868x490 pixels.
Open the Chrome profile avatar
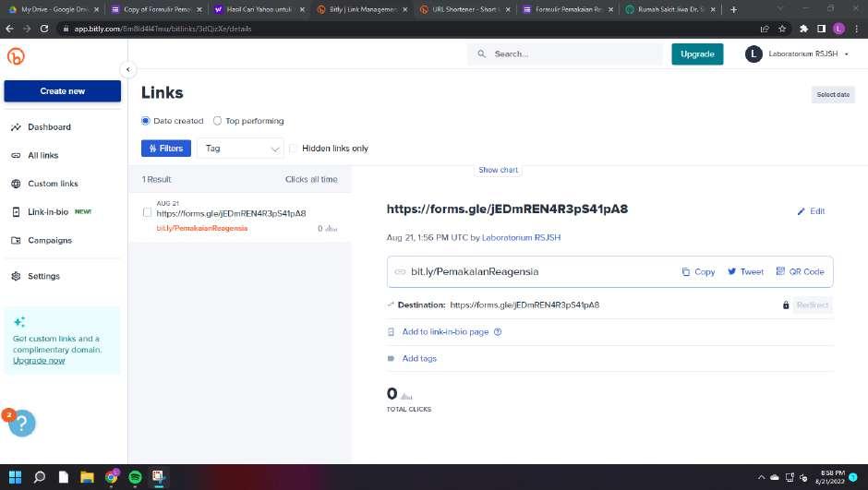[838, 29]
